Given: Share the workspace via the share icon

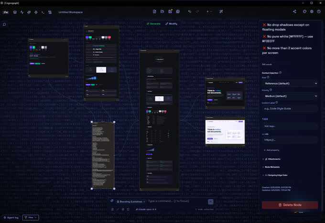Looking at the screenshot, I should [x=294, y=11].
